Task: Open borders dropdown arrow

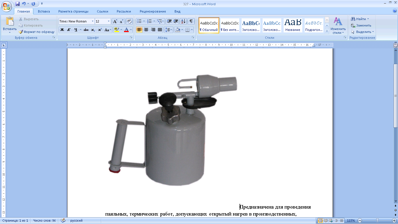Action: pos(192,30)
